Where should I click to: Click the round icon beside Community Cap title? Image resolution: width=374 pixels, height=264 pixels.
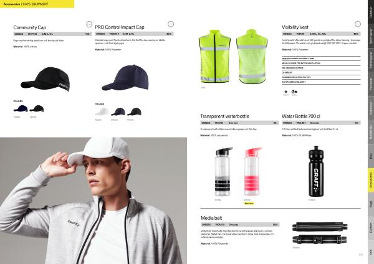(x=89, y=24)
